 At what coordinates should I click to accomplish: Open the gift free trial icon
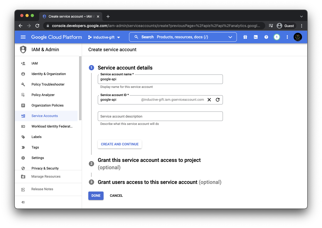coord(245,37)
